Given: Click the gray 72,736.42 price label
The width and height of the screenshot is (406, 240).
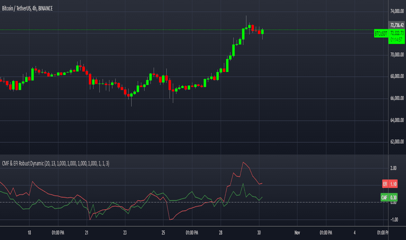Looking at the screenshot, I should (396, 25).
